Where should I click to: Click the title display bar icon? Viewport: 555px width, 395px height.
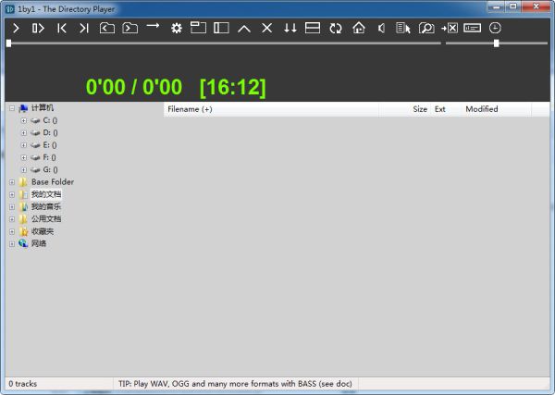coord(472,28)
